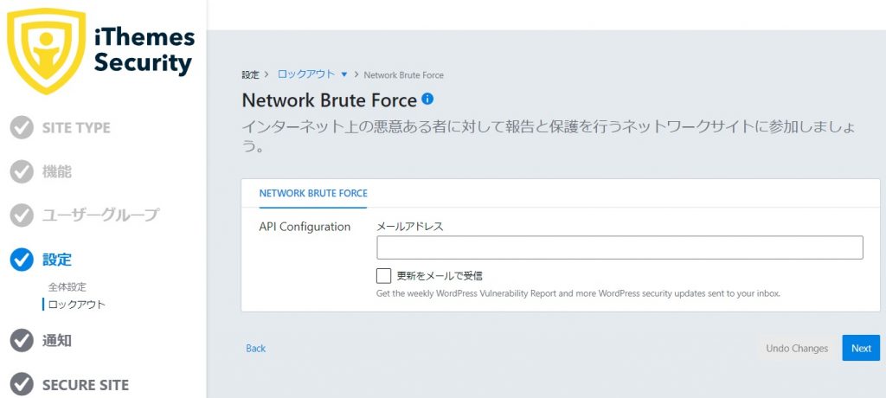Focus the メールアドレス input field
Image resolution: width=886 pixels, height=398 pixels.
(x=620, y=247)
